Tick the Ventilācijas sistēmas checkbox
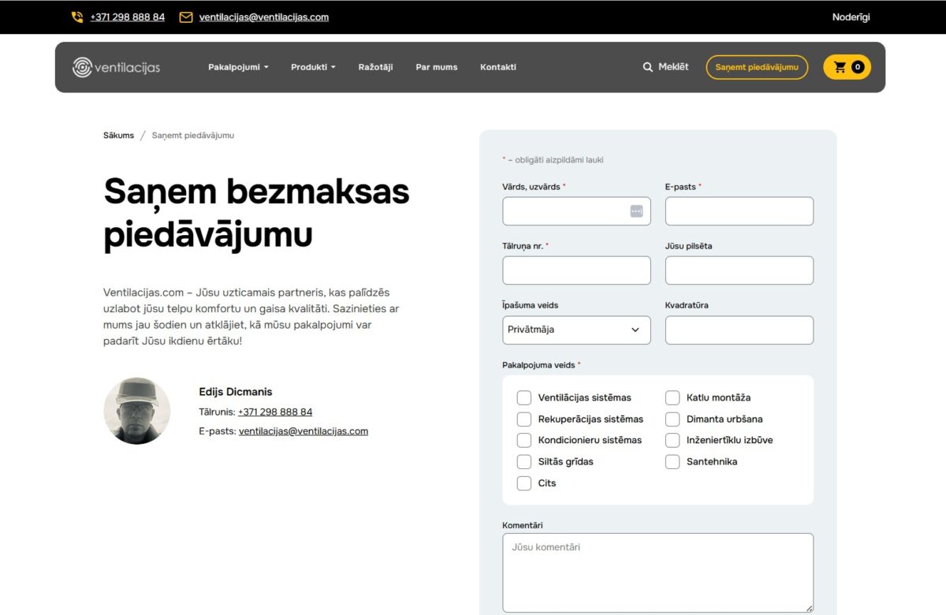 (x=523, y=397)
